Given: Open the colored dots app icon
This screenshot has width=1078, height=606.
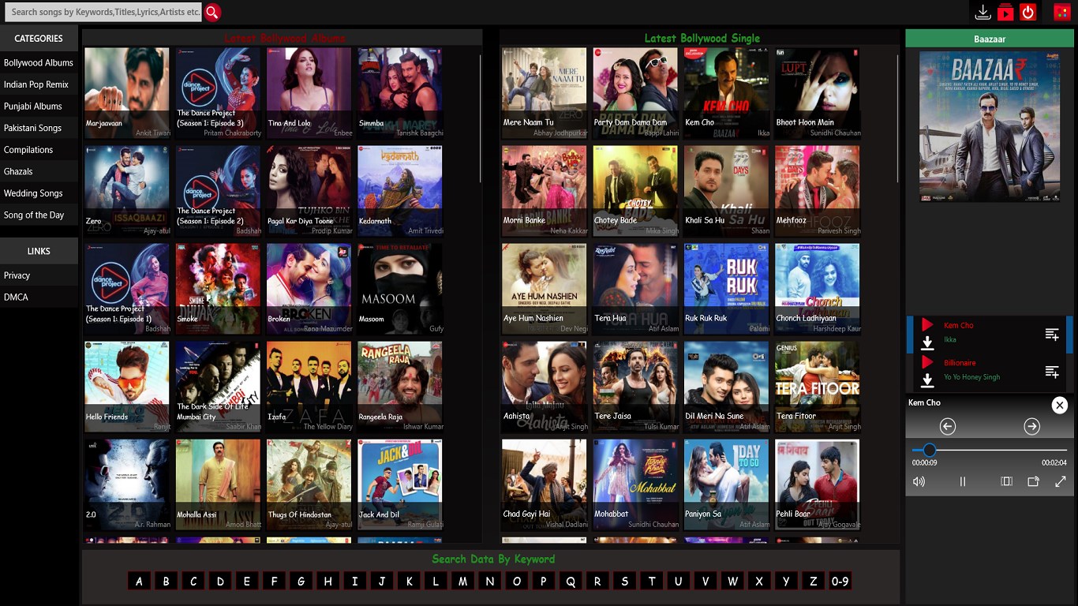Looking at the screenshot, I should (1061, 12).
